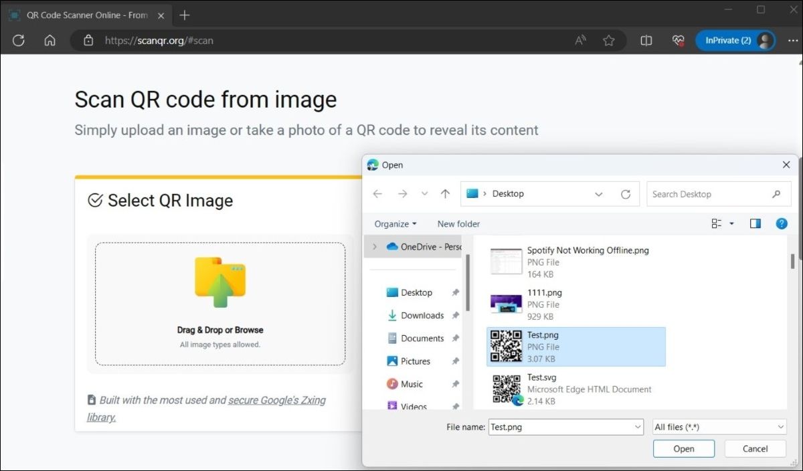803x471 pixels.
Task: Expand the OneDrive tree node
Action: (375, 247)
